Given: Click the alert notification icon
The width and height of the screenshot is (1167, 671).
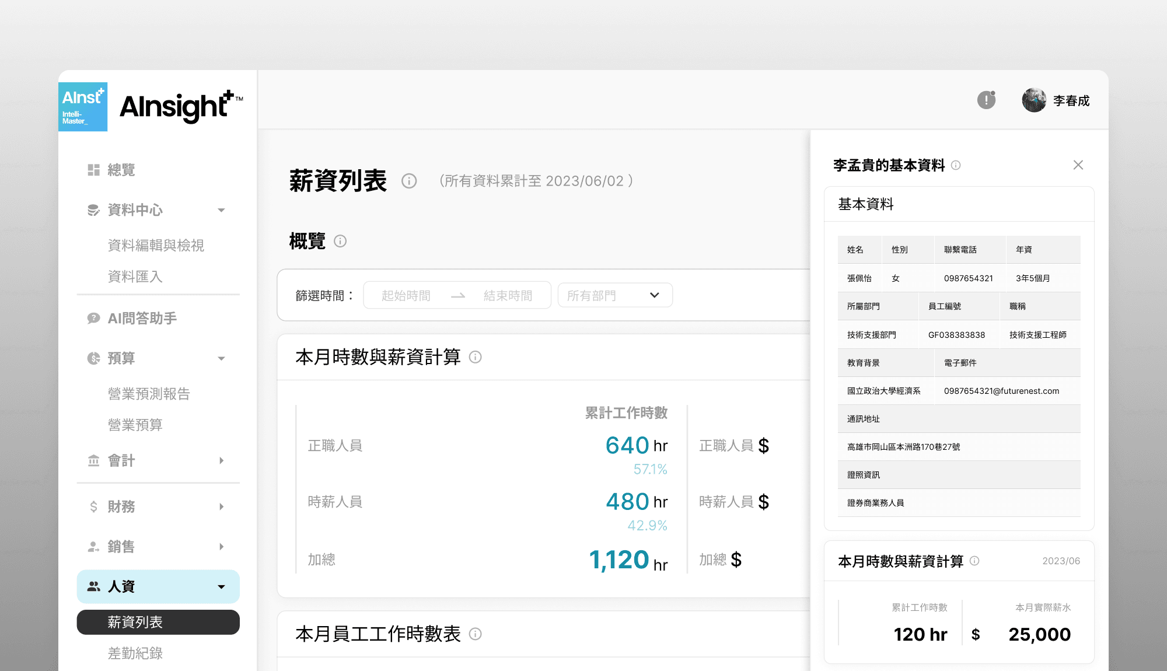Looking at the screenshot, I should point(986,100).
